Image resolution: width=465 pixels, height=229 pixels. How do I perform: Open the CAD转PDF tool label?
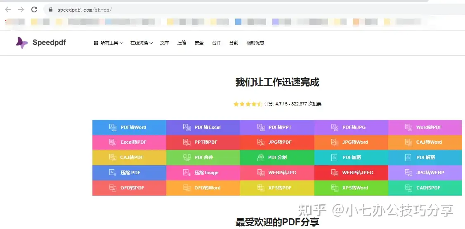tap(428, 188)
